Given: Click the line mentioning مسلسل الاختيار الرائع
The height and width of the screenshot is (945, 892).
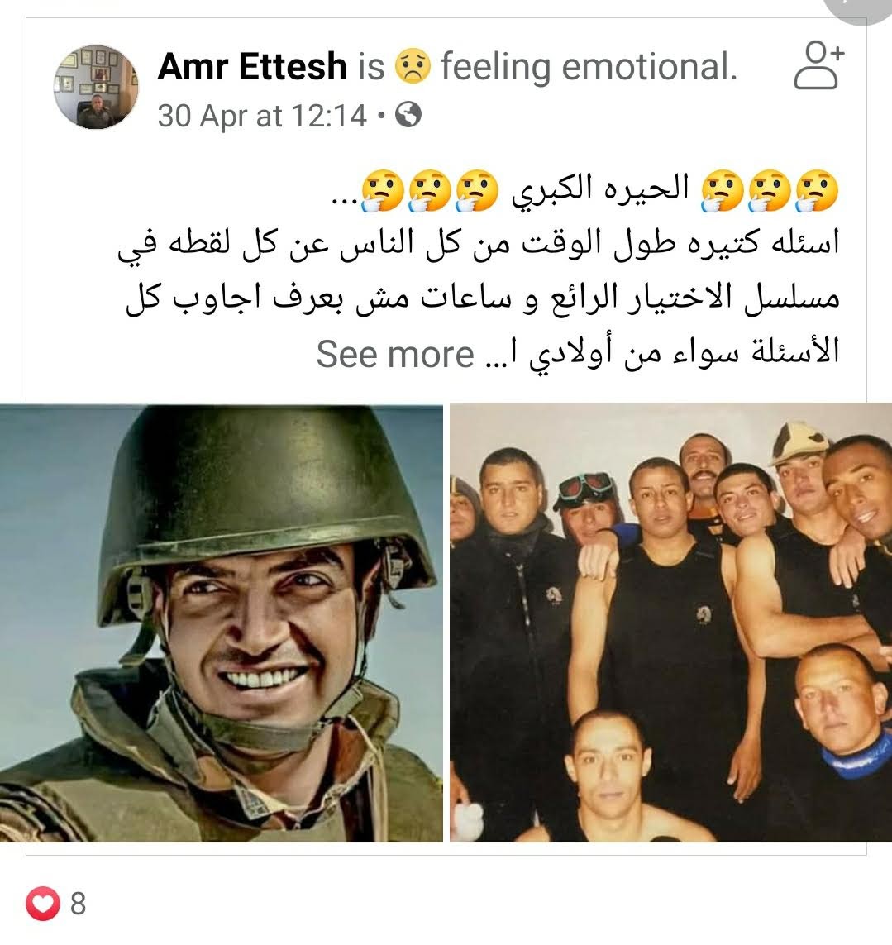Looking at the screenshot, I should click(483, 299).
